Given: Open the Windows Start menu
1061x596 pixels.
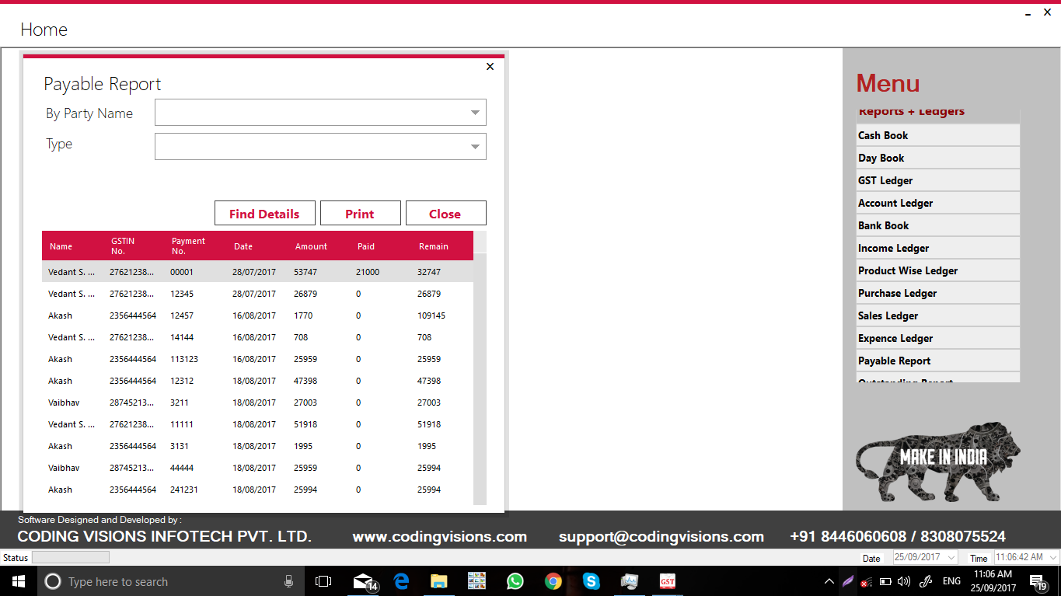Looking at the screenshot, I should click(x=17, y=581).
